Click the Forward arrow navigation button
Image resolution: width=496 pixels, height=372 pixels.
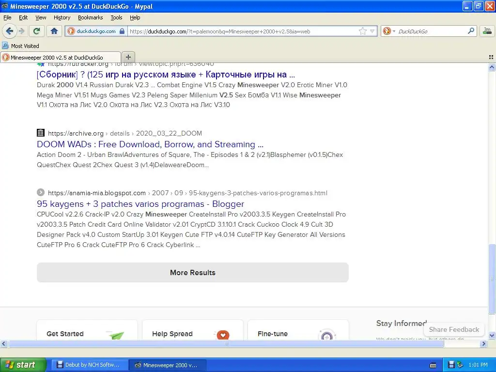click(21, 31)
